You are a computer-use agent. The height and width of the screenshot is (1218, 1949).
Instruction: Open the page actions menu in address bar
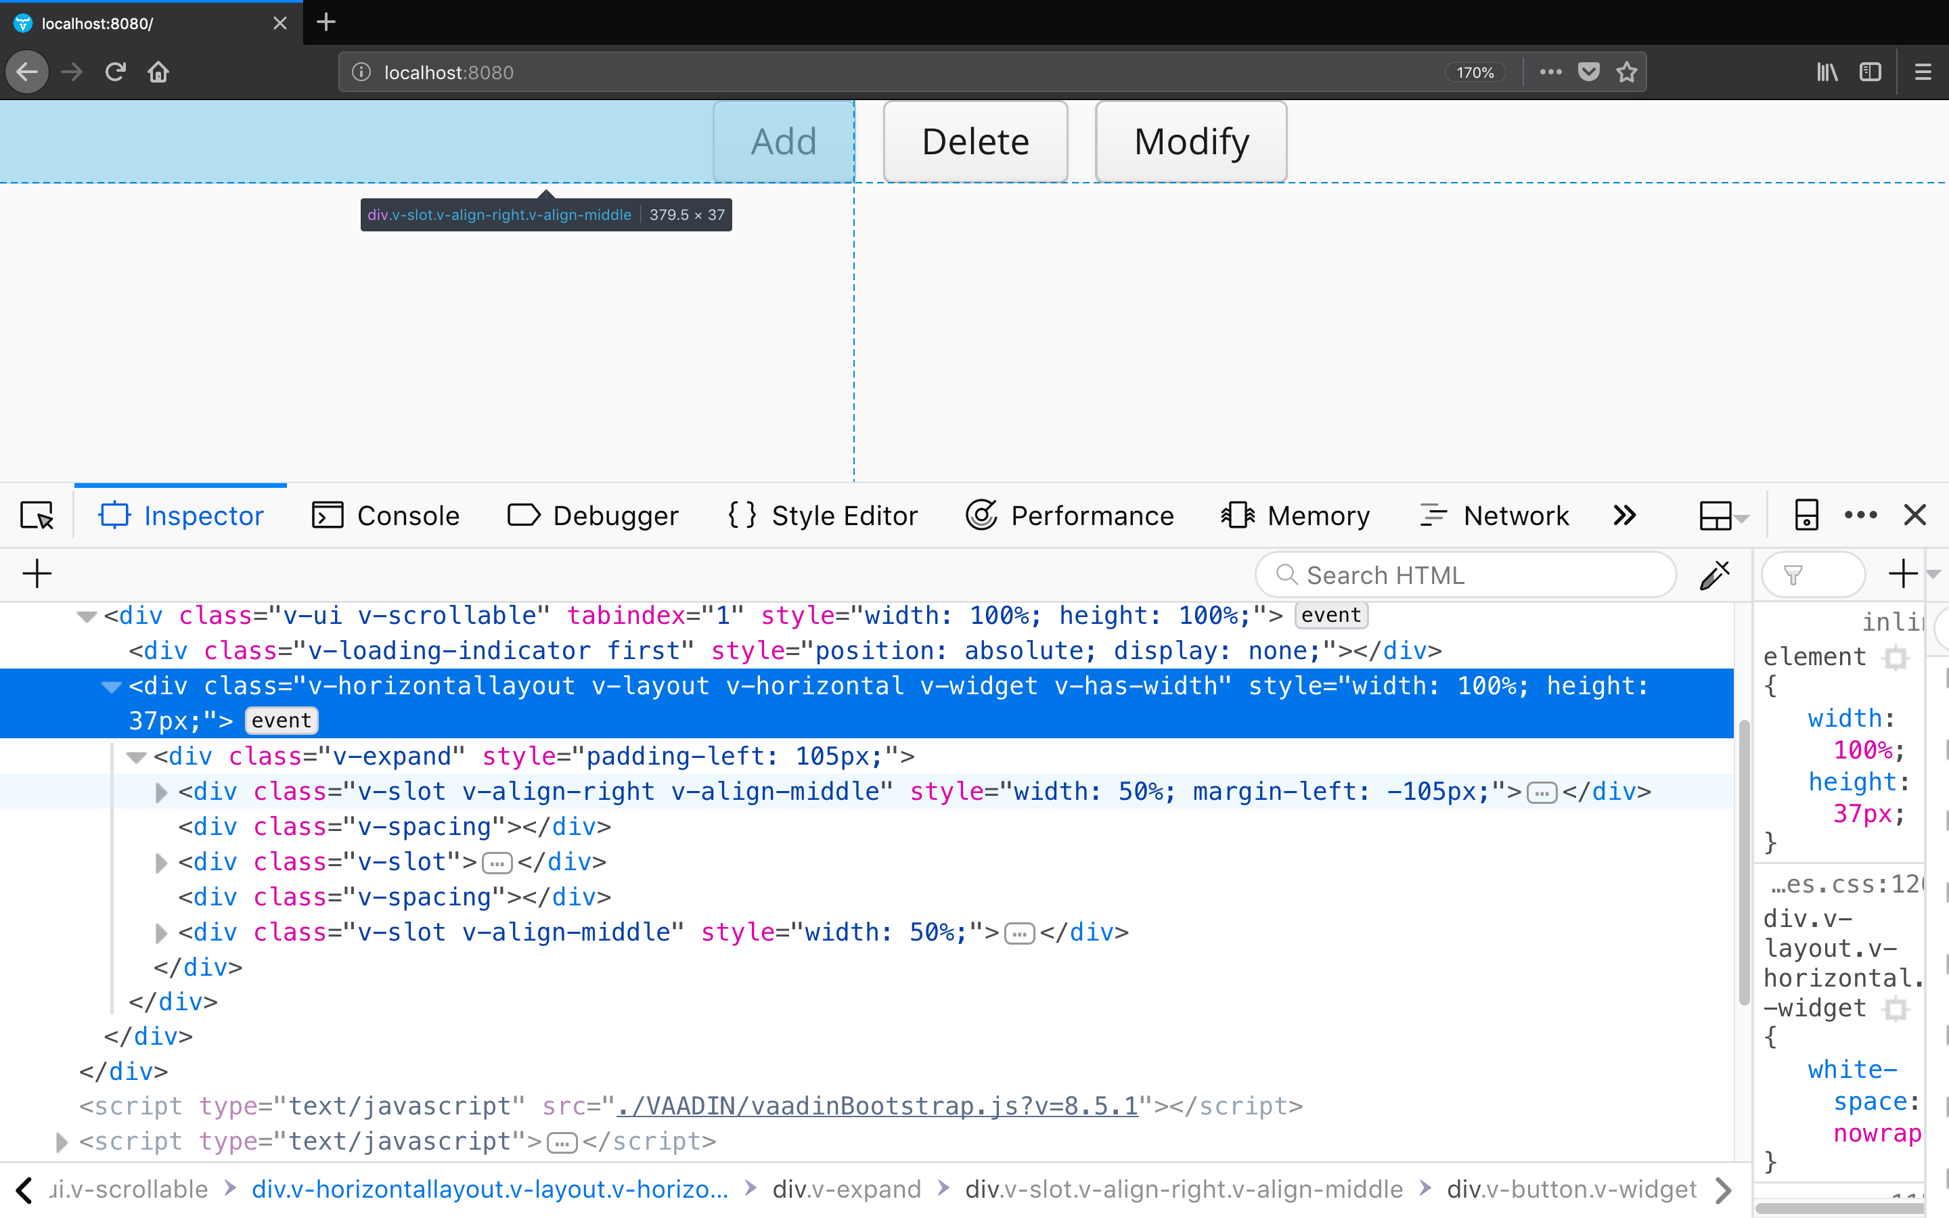(1550, 72)
